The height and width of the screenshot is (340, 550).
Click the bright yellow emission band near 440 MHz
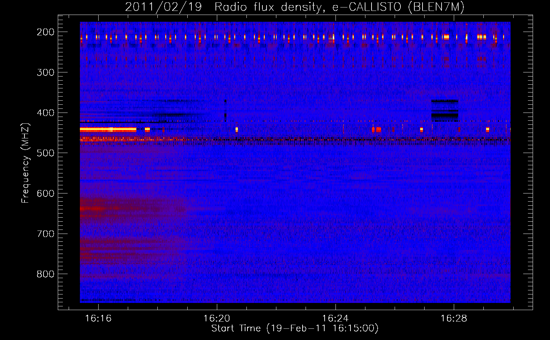(x=108, y=130)
